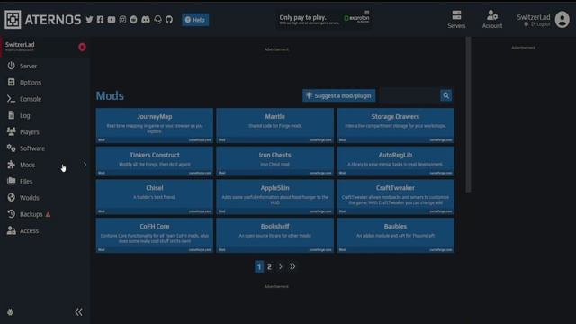Click the Worlds globe icon

pos(12,198)
